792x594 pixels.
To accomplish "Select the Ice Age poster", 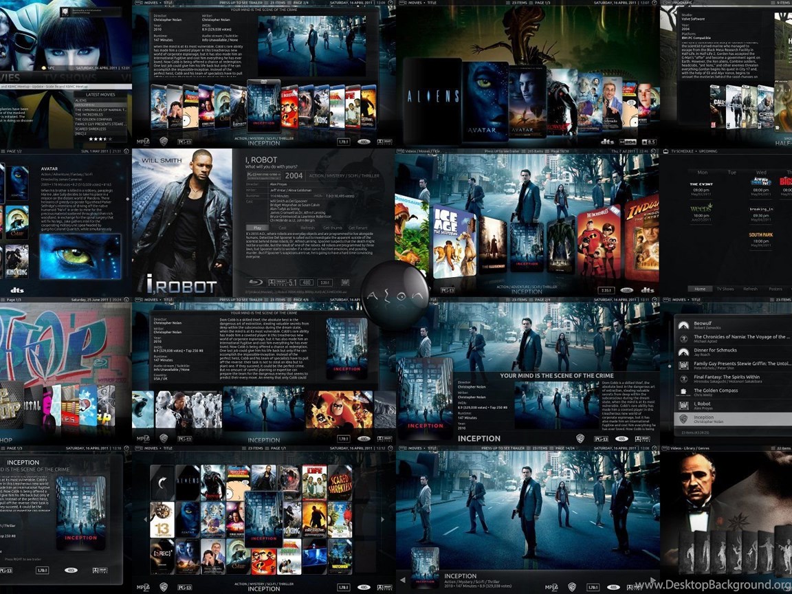I will [454, 241].
